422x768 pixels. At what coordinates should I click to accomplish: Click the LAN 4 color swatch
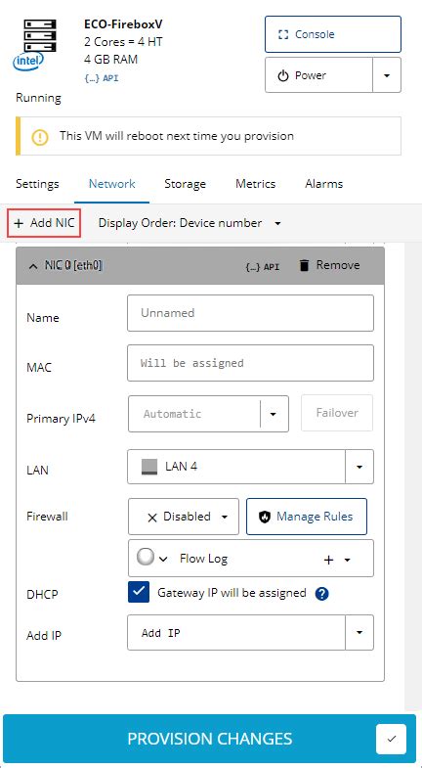149,467
